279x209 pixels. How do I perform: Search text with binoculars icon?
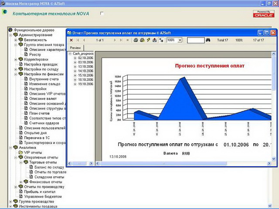click(x=208, y=40)
